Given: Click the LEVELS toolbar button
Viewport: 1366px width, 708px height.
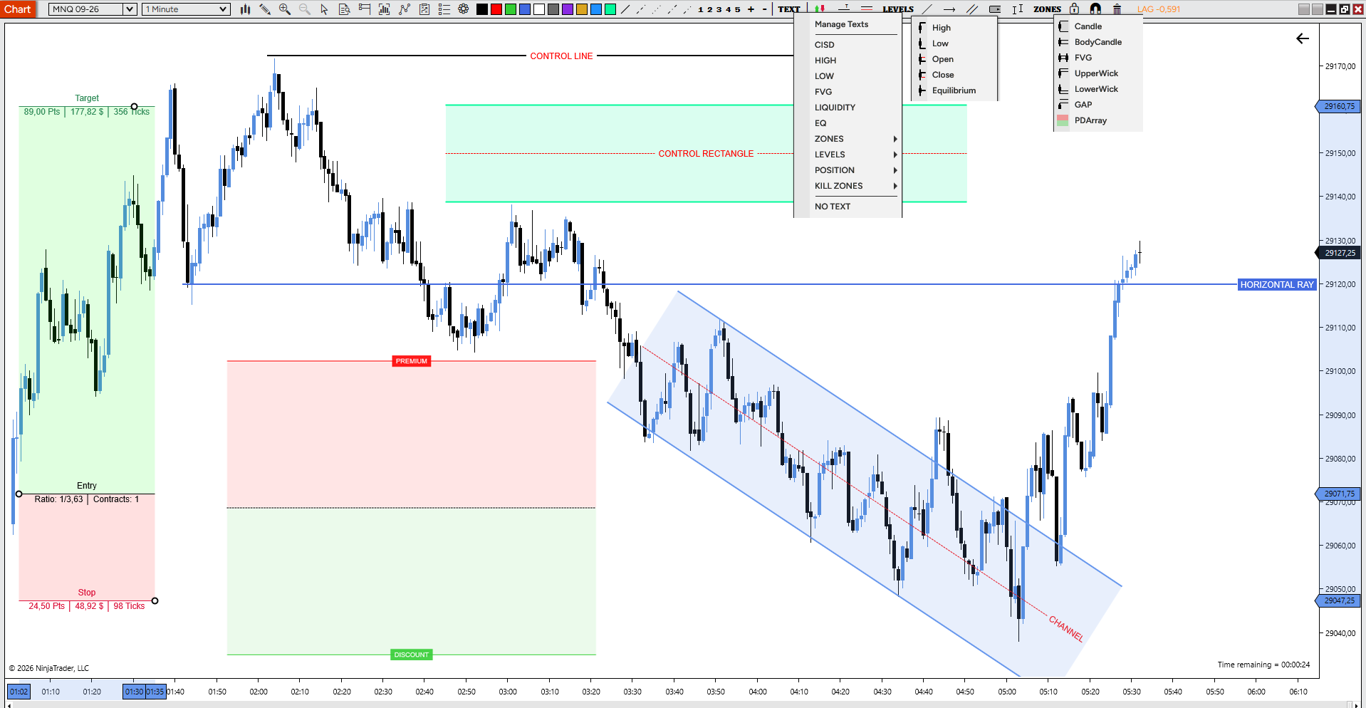Looking at the screenshot, I should (897, 9).
